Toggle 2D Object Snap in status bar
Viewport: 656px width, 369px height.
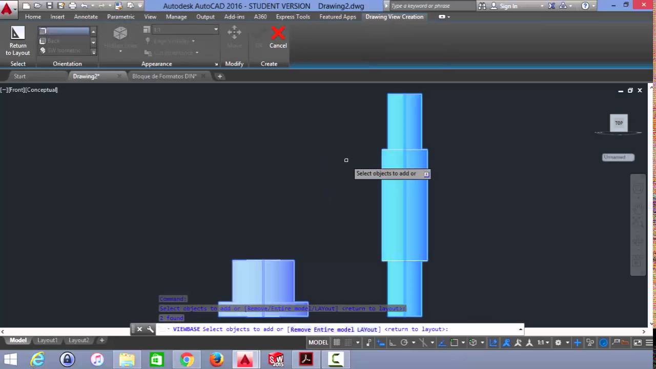coord(454,342)
